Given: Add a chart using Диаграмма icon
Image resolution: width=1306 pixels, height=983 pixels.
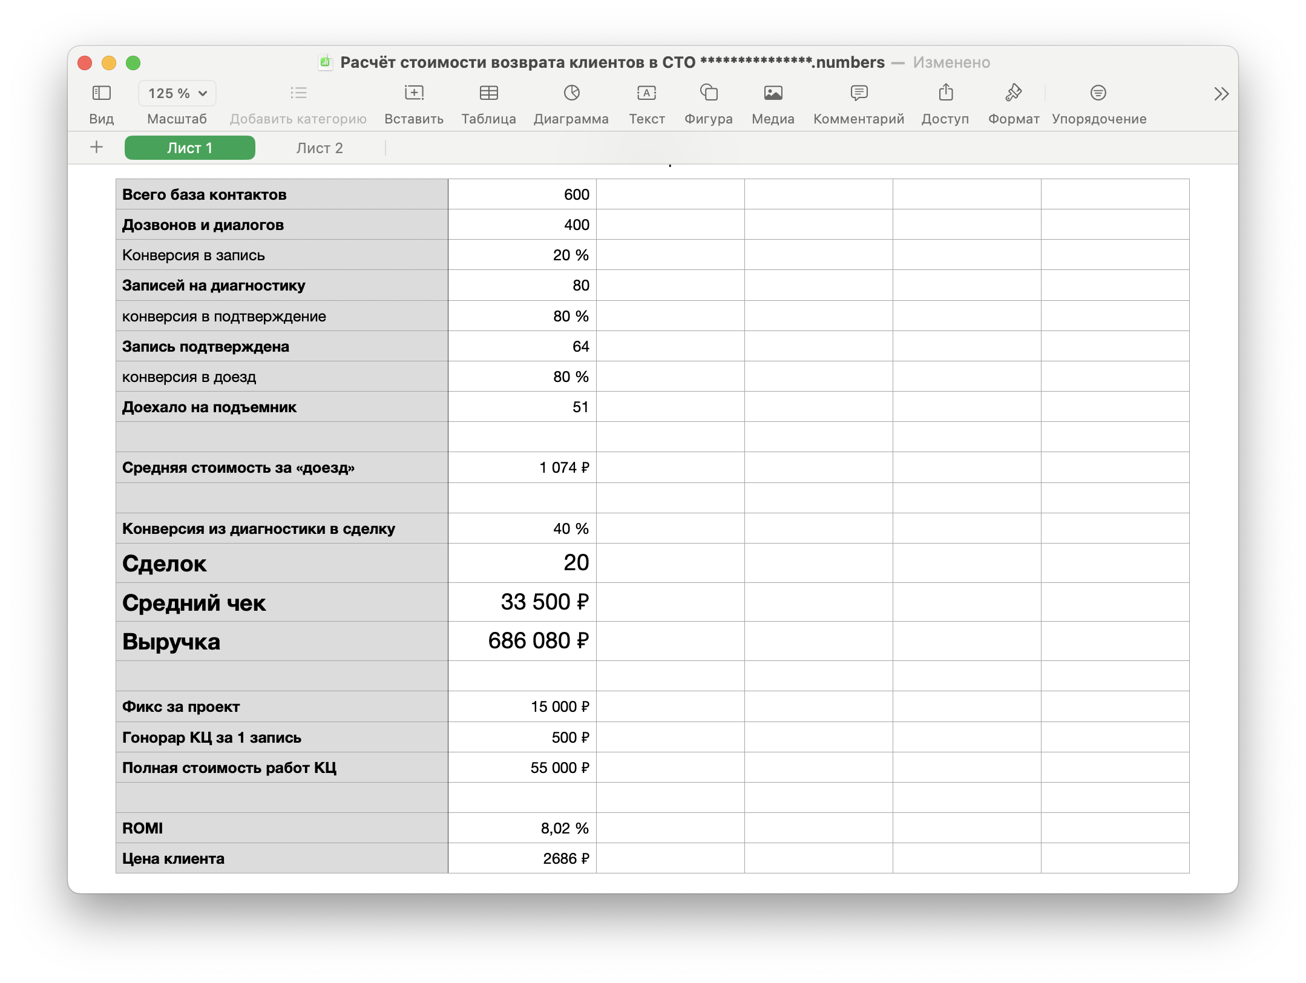Looking at the screenshot, I should tap(571, 93).
